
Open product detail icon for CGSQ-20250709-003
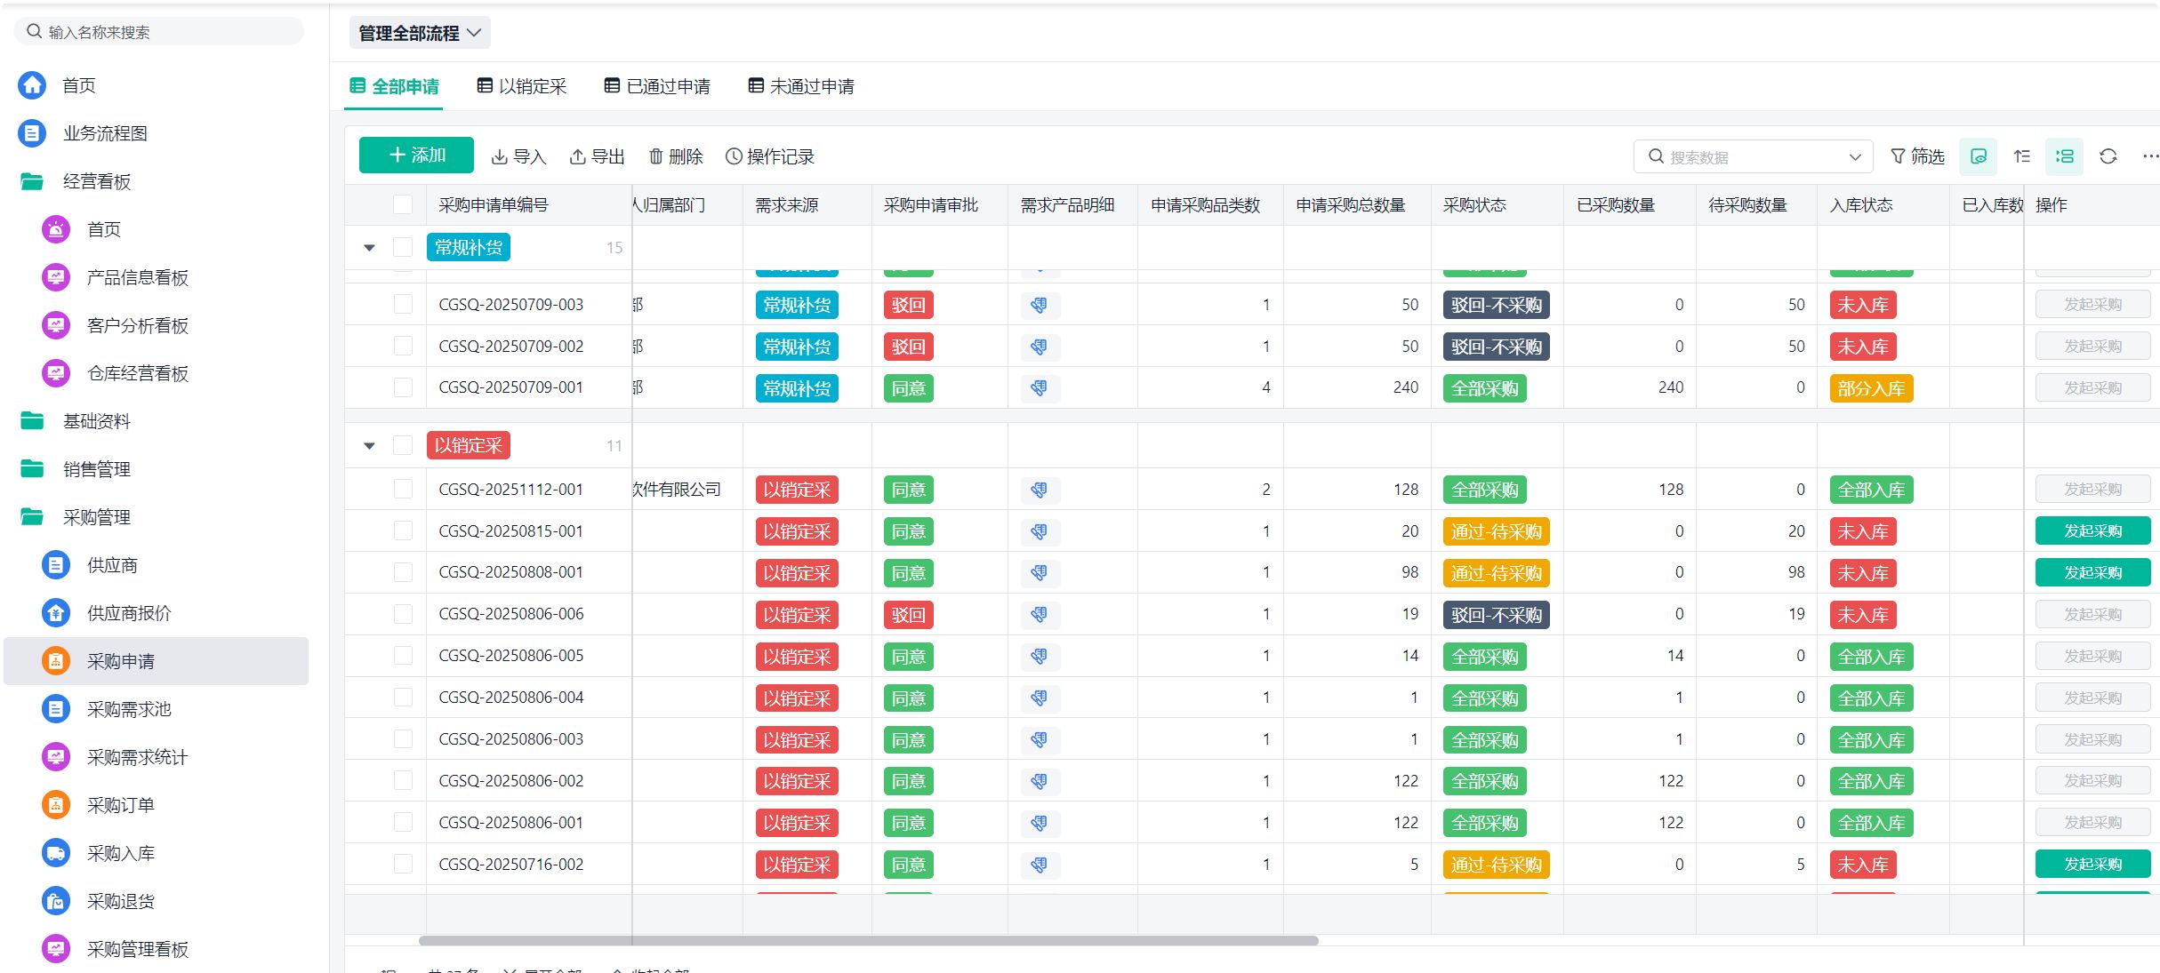[1039, 305]
